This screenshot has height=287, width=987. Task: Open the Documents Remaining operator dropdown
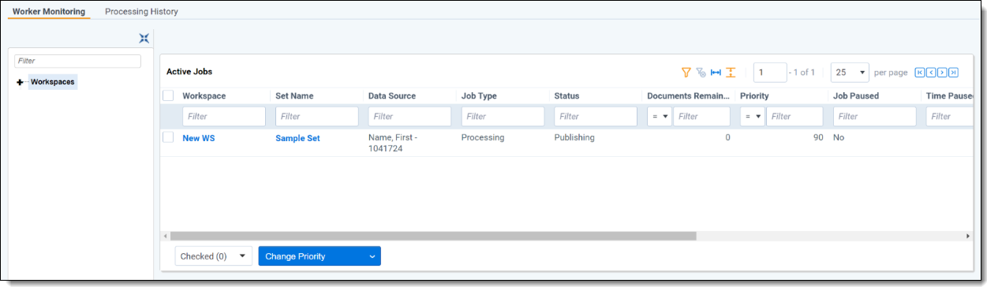coord(659,117)
